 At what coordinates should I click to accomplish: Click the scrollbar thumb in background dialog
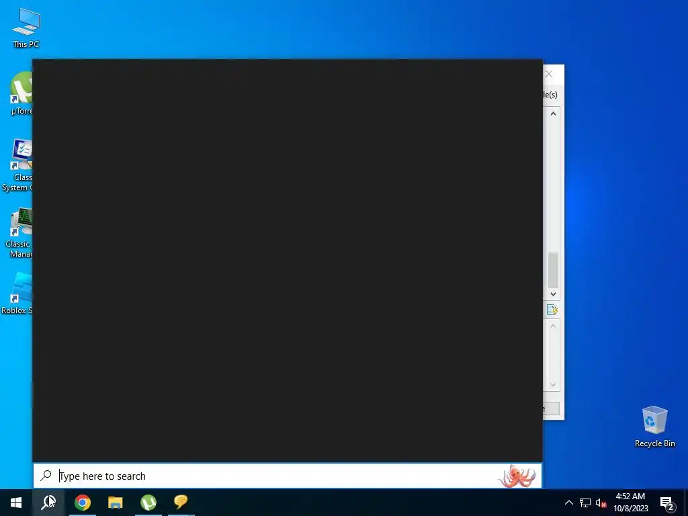(x=554, y=270)
